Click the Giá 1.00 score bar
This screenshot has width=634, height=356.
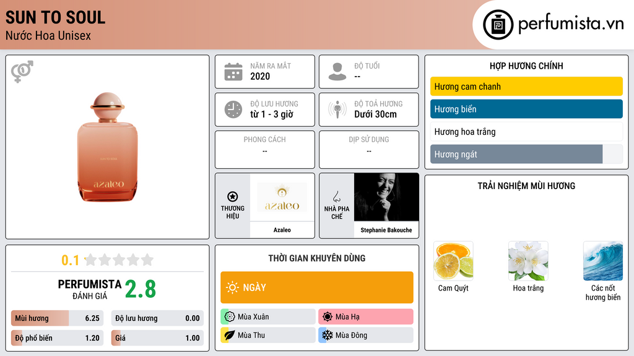point(157,338)
